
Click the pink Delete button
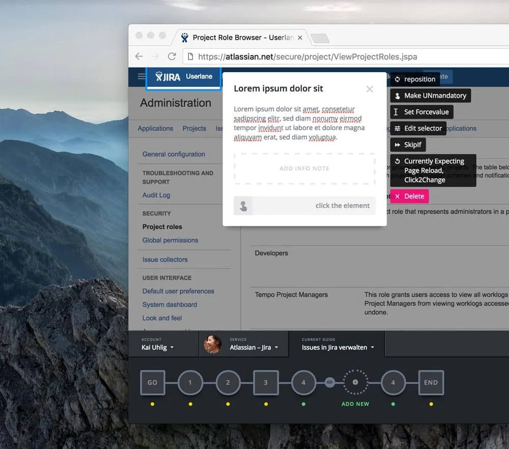coord(409,196)
